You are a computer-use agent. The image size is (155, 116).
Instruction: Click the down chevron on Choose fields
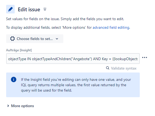57,39
